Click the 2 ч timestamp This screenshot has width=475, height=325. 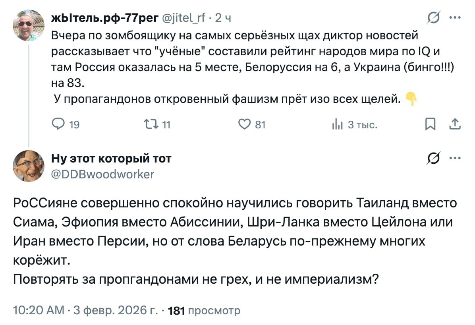(223, 18)
